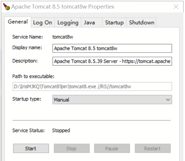Click the Display name text field

click(112, 48)
